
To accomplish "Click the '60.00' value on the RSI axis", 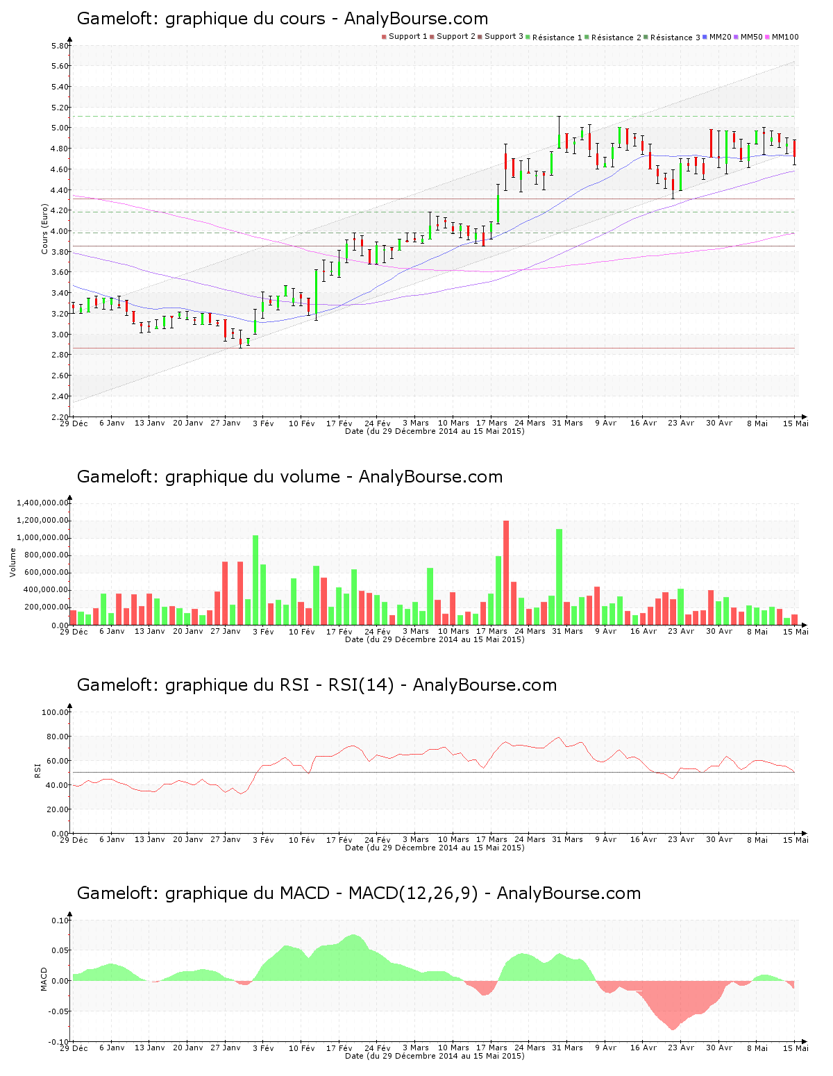I will (x=58, y=761).
